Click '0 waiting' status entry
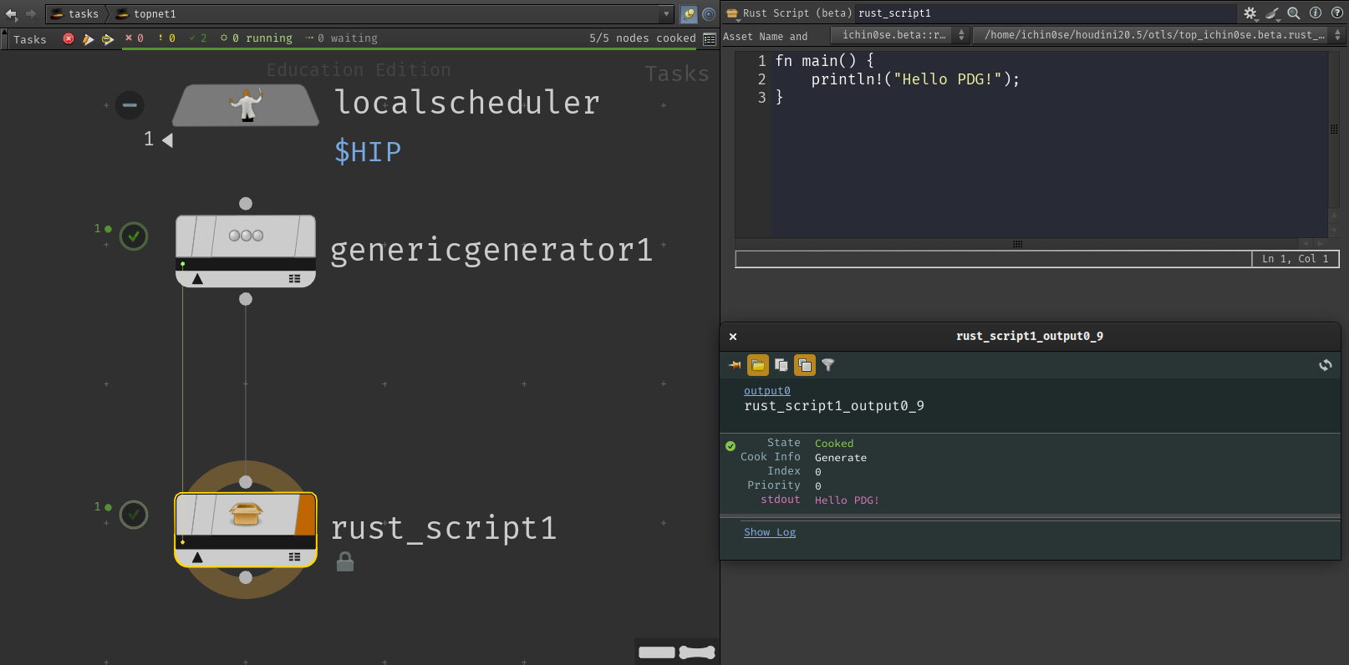Viewport: 1349px width, 665px height. [342, 38]
